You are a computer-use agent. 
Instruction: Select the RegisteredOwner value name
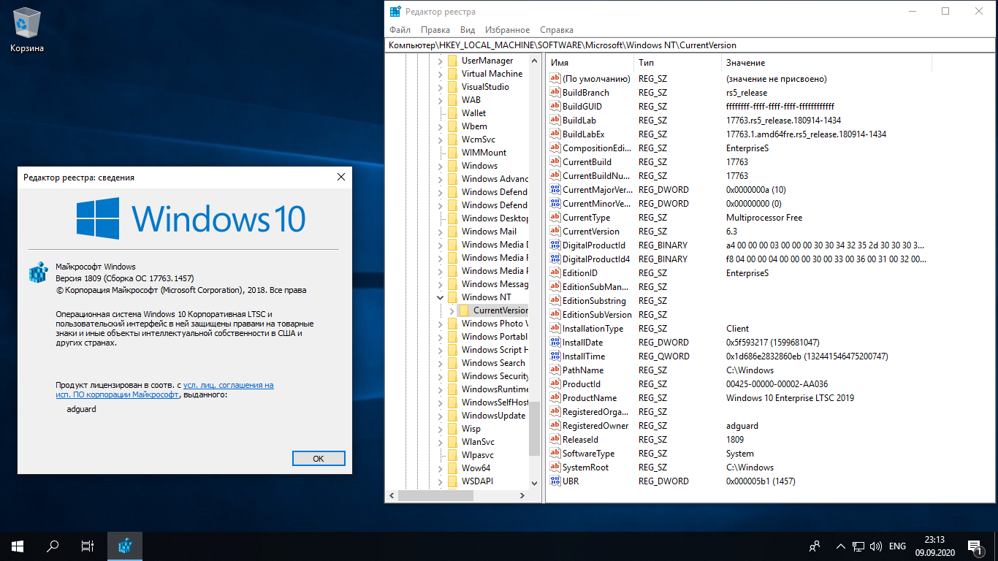tap(595, 426)
